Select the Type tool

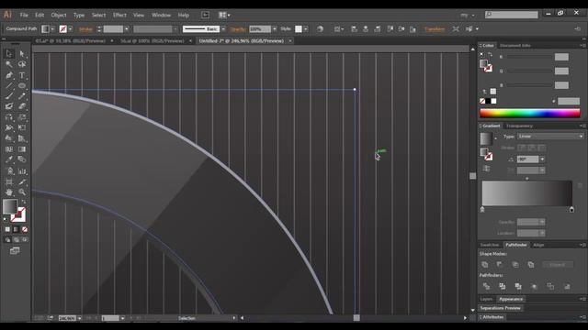(22, 75)
